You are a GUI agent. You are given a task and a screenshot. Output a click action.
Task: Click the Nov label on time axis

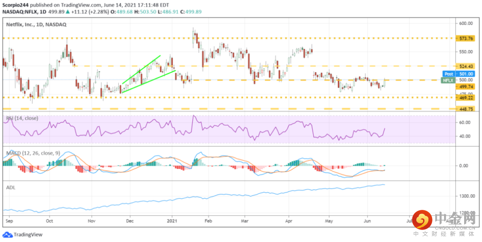(x=91, y=221)
